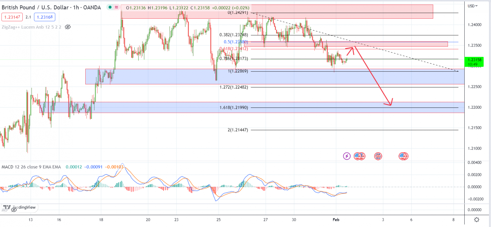Screen dimensions: 491x227
Task: Select the Fib level 1(1.22869) label
Action: pos(238,71)
